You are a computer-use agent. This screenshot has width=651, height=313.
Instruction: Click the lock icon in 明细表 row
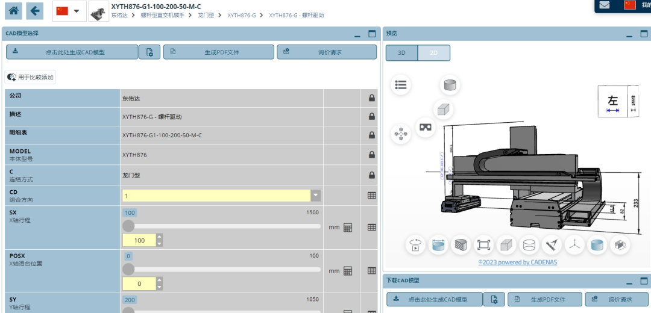click(371, 135)
